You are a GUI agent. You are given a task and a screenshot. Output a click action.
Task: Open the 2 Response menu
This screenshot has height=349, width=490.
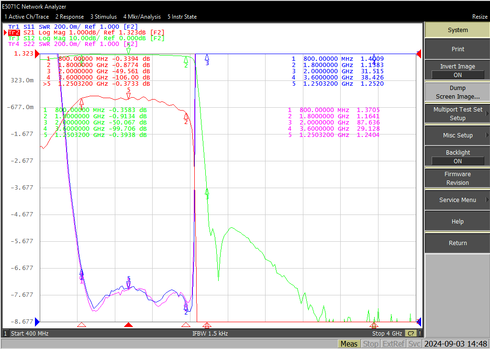[70, 17]
